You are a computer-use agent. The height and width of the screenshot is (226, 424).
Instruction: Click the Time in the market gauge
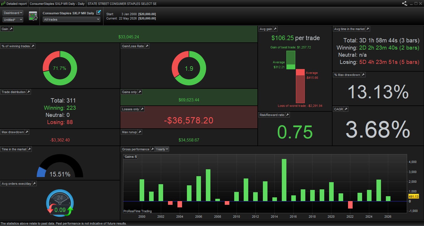[60, 168]
